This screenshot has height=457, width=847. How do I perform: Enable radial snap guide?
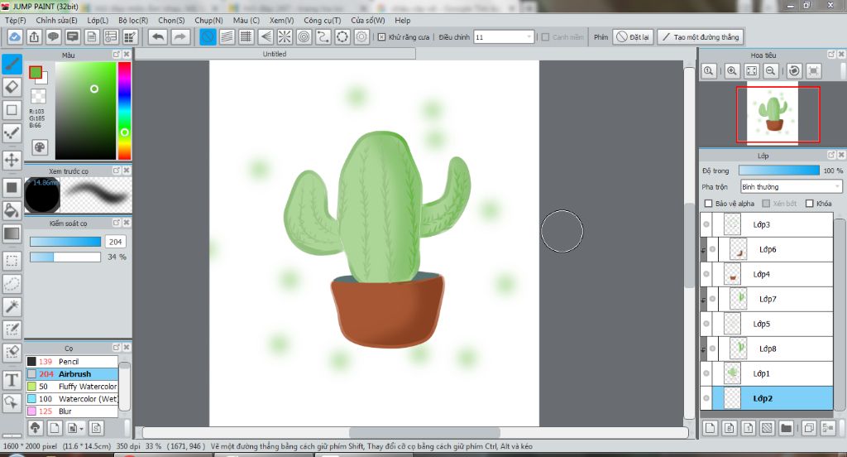point(285,36)
